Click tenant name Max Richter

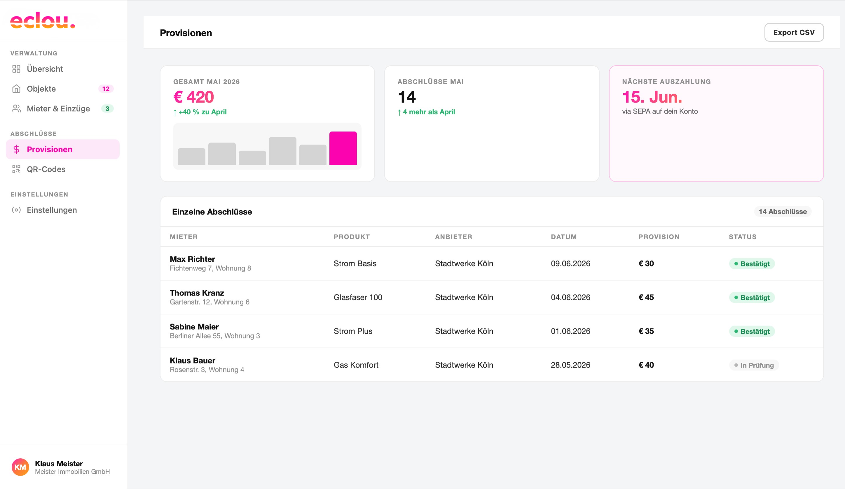[192, 259]
